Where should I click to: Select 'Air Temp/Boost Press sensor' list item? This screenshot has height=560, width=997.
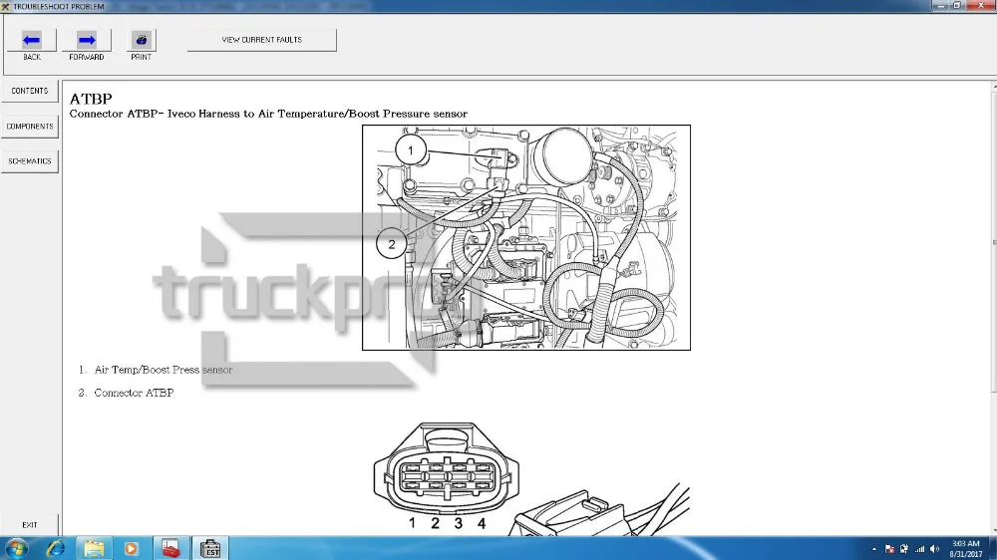[x=163, y=370]
